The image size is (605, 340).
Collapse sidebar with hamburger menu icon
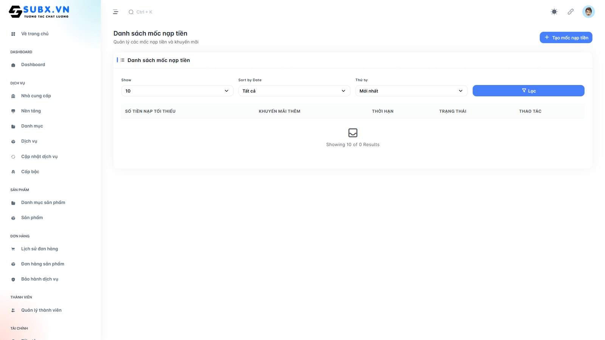coord(116,12)
